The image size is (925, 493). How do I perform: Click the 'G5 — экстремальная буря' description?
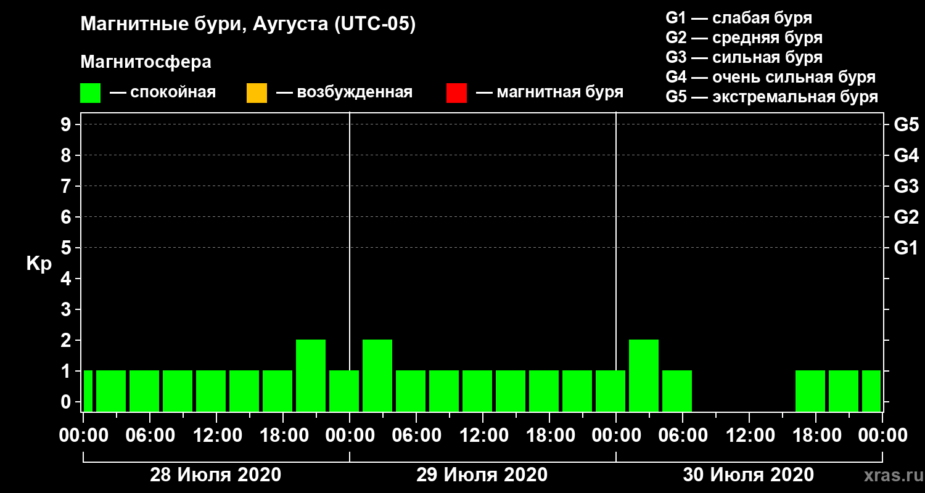(772, 97)
